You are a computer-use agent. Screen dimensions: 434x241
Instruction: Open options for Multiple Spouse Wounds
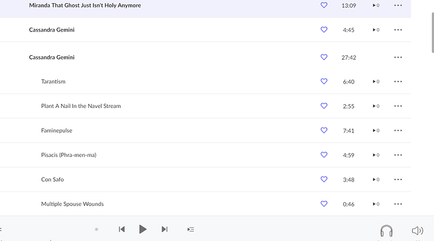pos(398,204)
